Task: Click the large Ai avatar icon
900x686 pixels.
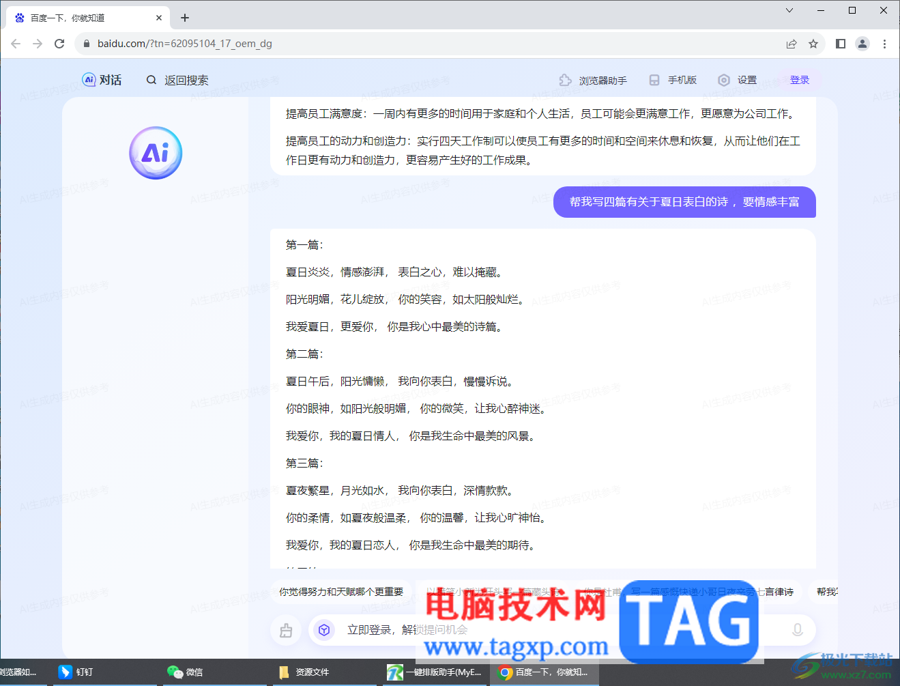Action: [x=156, y=153]
